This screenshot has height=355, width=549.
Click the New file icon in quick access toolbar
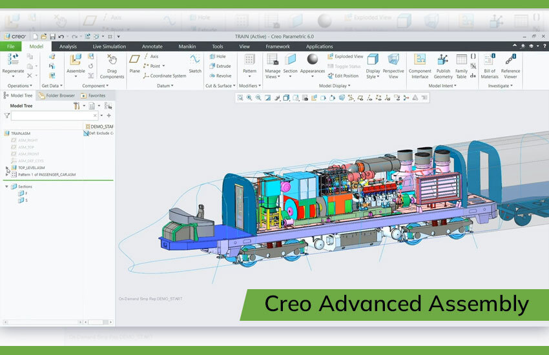pyautogui.click(x=35, y=36)
